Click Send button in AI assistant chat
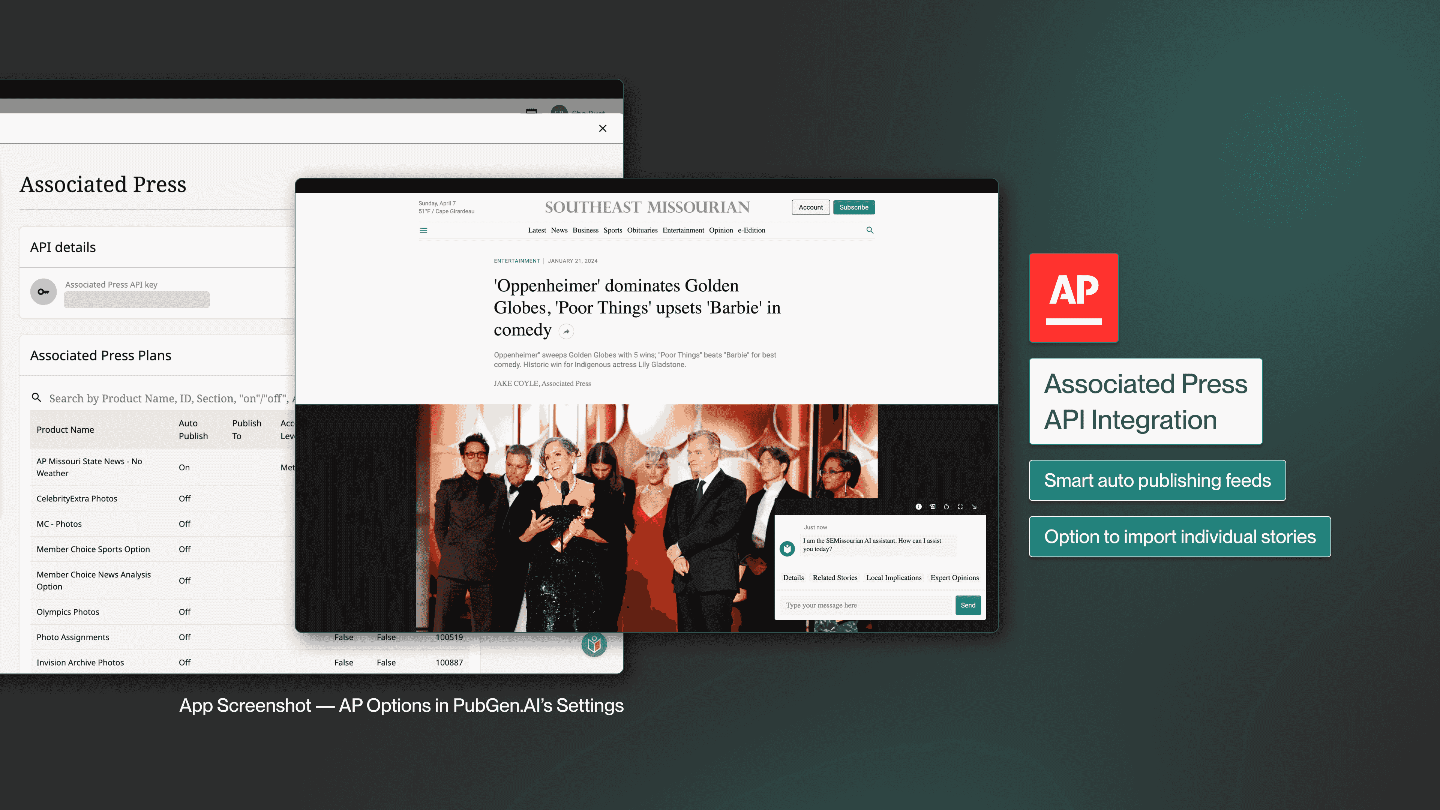Screen dimensions: 1440x810 tap(967, 604)
